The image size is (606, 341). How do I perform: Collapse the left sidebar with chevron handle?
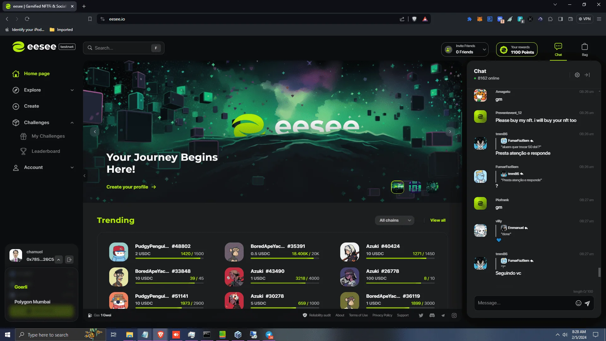pos(84,176)
